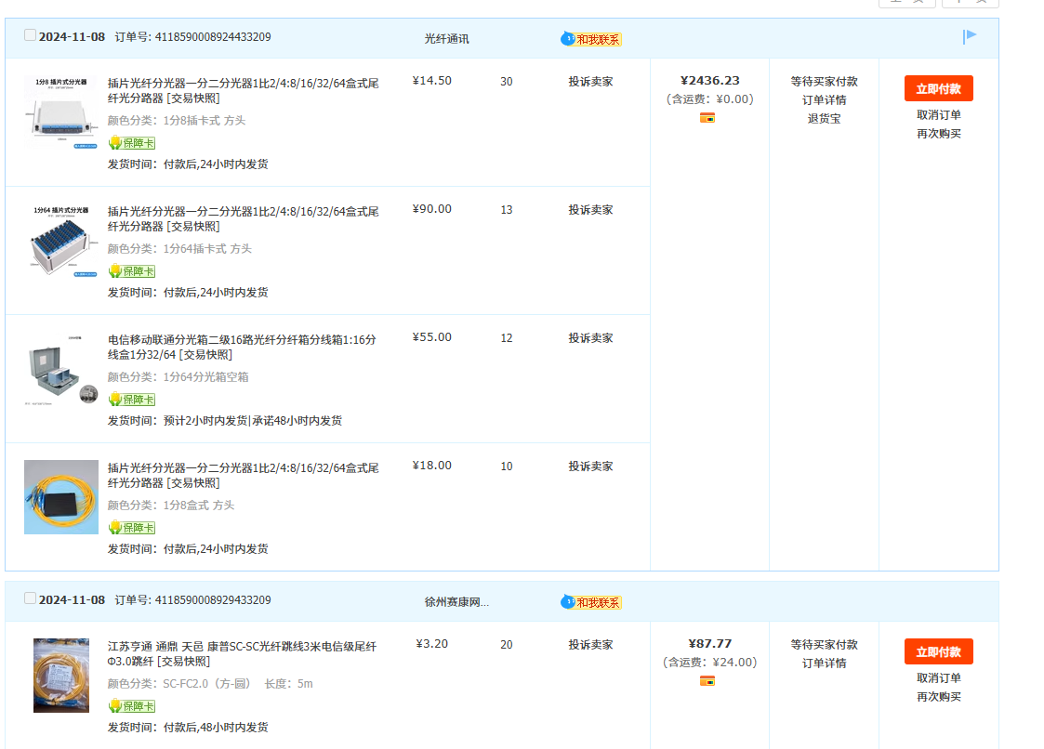Click 投诉卖家 for the 1分64插卡式 item

[x=590, y=210]
